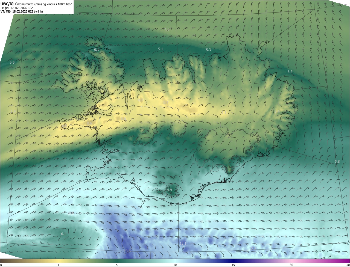Click the 5.5 value label on the map
The image size is (350, 267).
(12, 62)
